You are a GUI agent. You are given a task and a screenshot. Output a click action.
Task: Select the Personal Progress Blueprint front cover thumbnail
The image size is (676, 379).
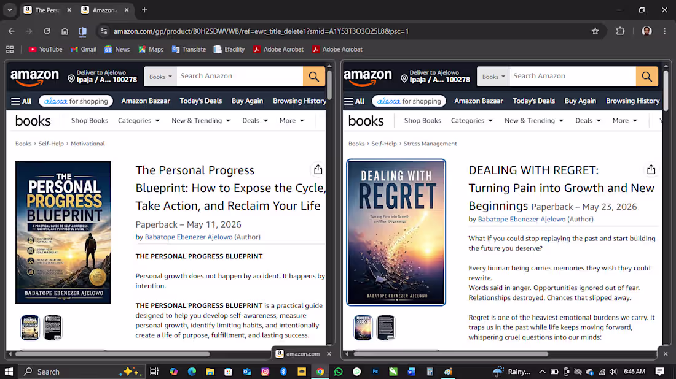pos(30,327)
